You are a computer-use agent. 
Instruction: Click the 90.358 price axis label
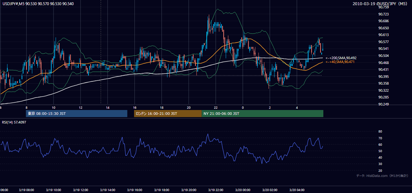tap(383, 83)
